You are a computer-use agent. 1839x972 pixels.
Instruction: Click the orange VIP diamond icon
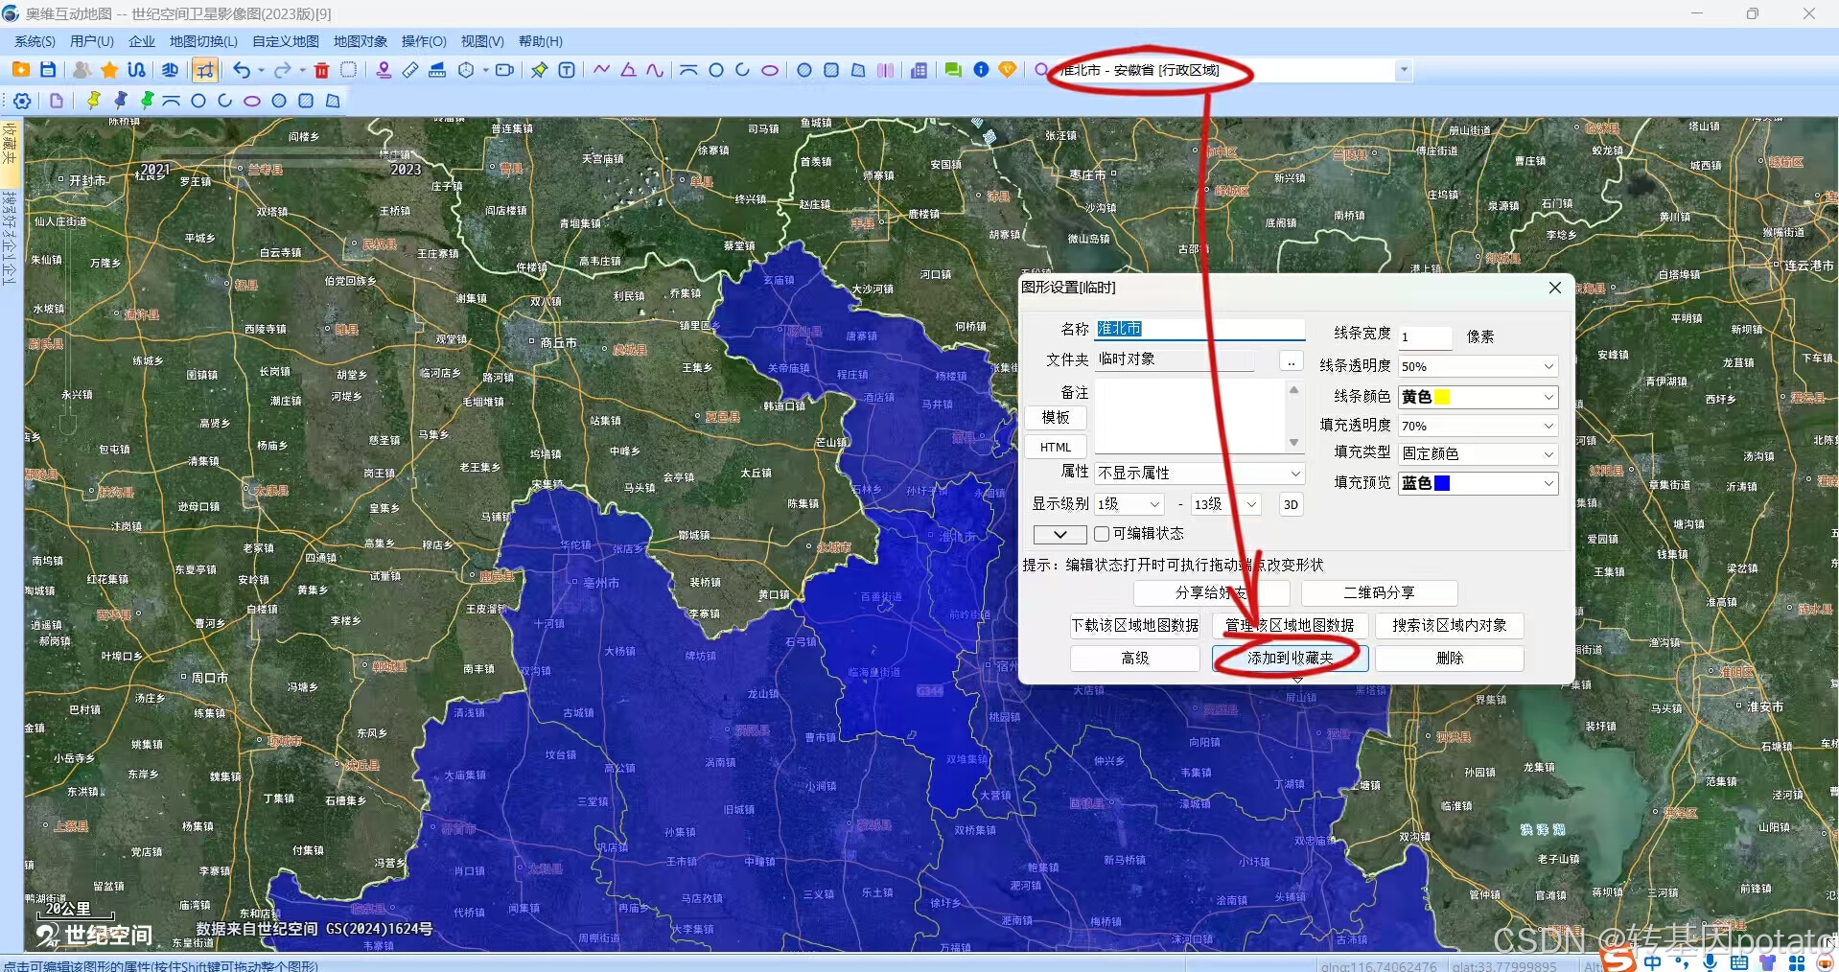[x=1008, y=70]
